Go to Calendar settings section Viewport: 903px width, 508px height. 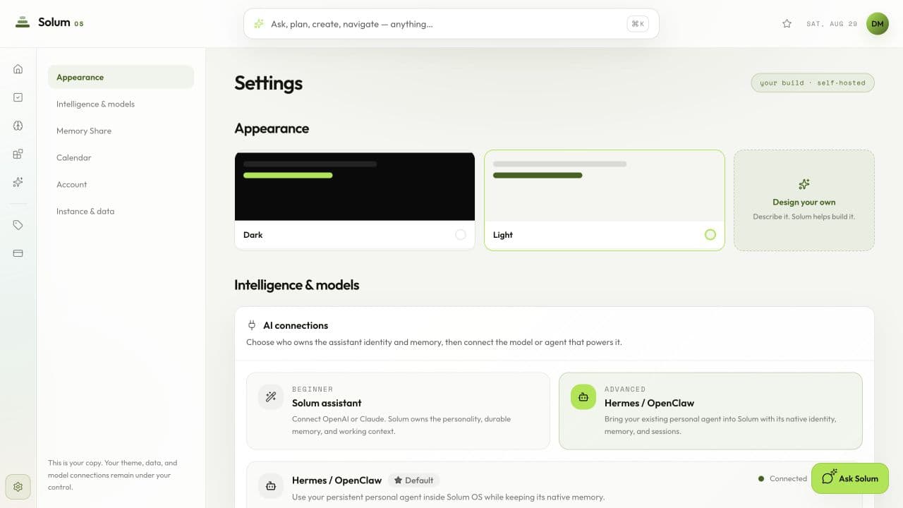[x=121, y=157]
